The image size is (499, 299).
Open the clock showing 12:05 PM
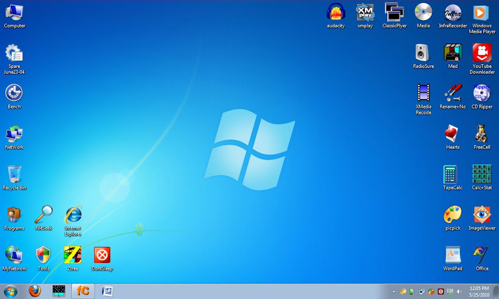click(479, 292)
